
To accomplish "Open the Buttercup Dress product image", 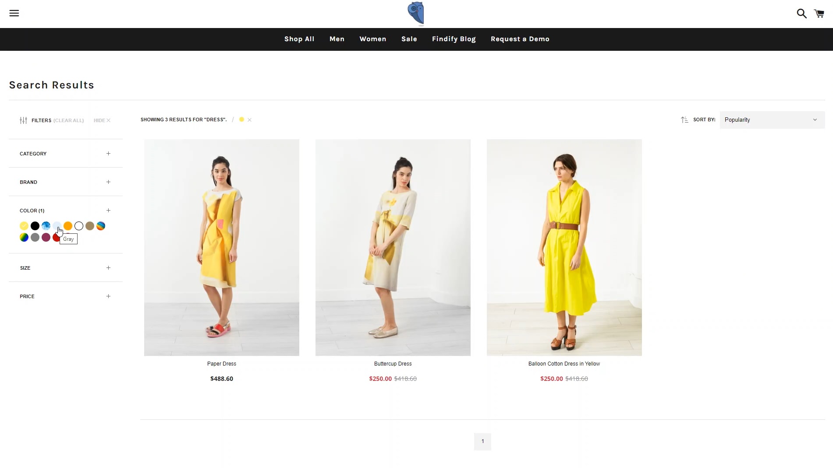I will point(393,247).
